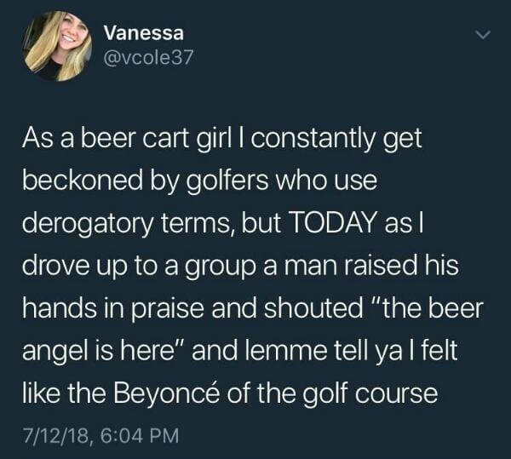This screenshot has width=511, height=459.
Task: Click the word "derogatory" in tweet
Action: [x=88, y=225]
